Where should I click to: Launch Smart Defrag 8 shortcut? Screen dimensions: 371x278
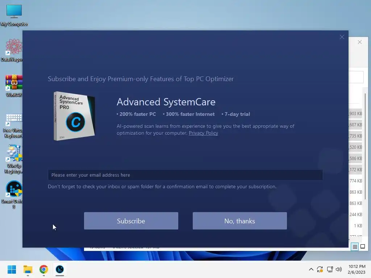[13, 195]
